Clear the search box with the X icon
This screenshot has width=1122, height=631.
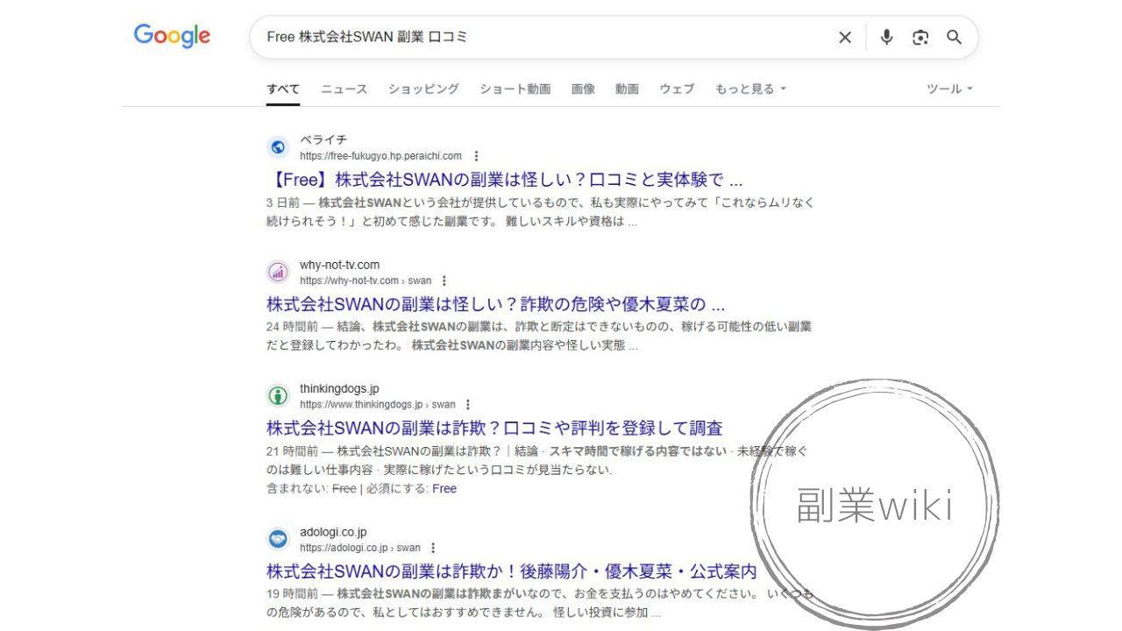845,38
